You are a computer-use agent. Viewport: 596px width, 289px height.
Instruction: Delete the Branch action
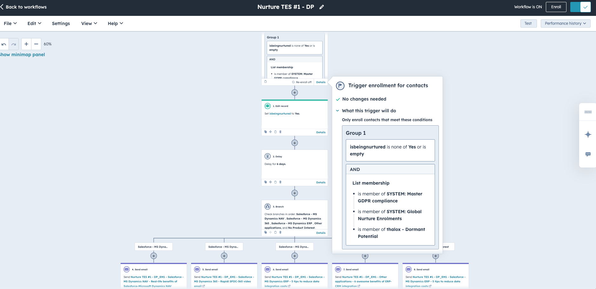[x=280, y=232]
